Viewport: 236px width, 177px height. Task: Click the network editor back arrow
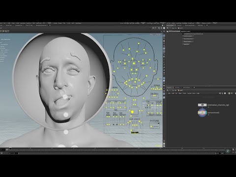click(168, 90)
